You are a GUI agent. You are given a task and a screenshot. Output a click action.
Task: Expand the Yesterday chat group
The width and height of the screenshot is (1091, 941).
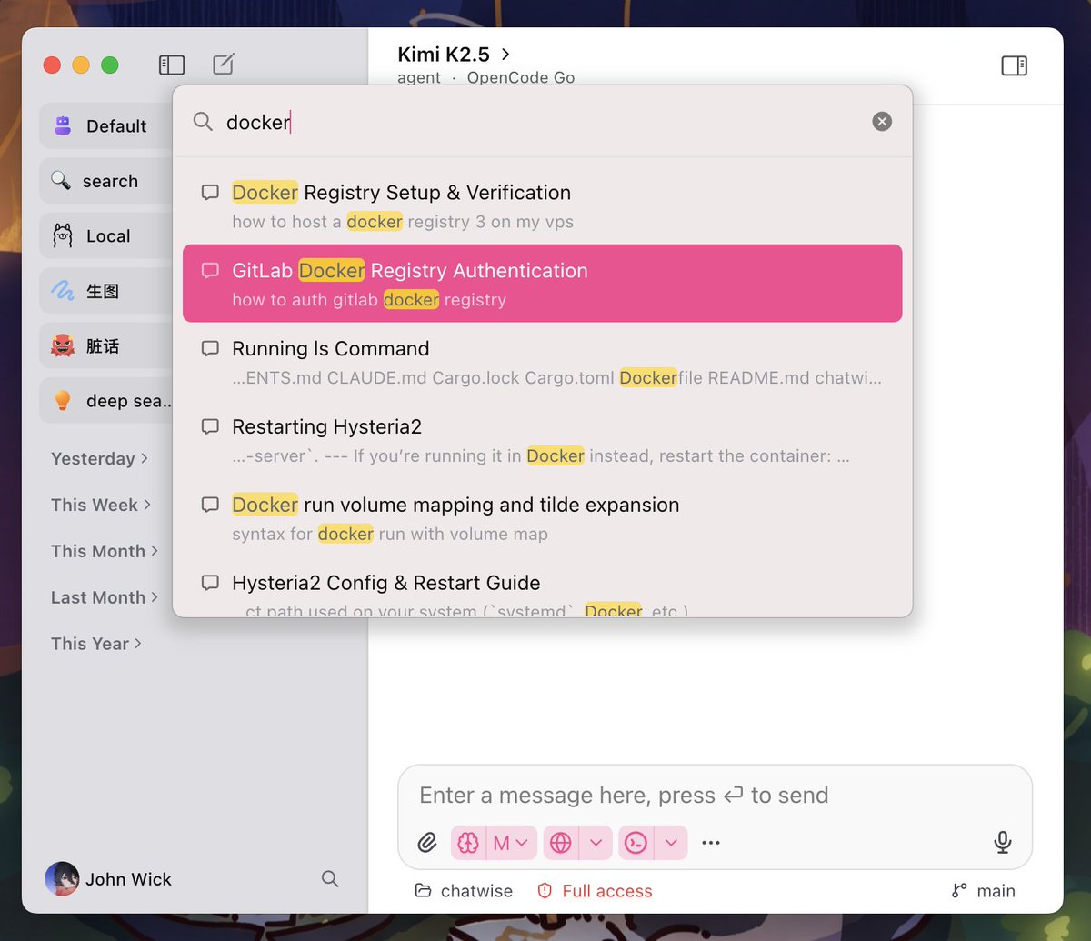(x=99, y=459)
